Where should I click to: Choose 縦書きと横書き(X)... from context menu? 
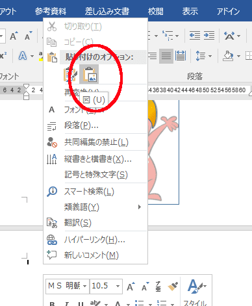[95, 159]
